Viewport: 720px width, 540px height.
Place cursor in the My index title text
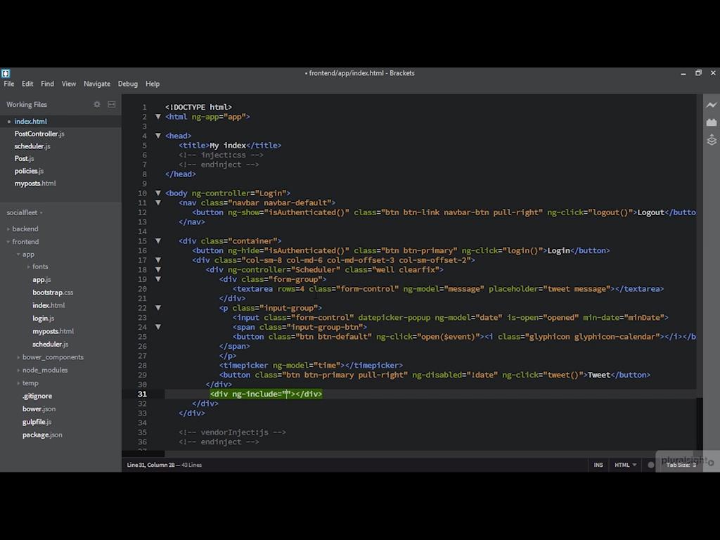coord(228,145)
